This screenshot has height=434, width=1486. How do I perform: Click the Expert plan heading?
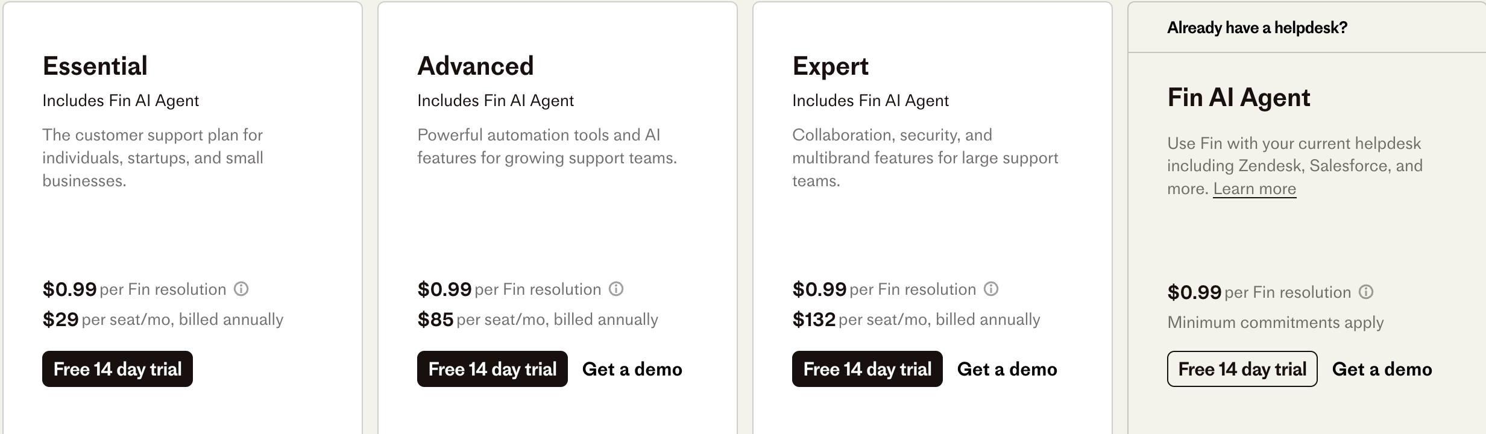click(x=831, y=66)
